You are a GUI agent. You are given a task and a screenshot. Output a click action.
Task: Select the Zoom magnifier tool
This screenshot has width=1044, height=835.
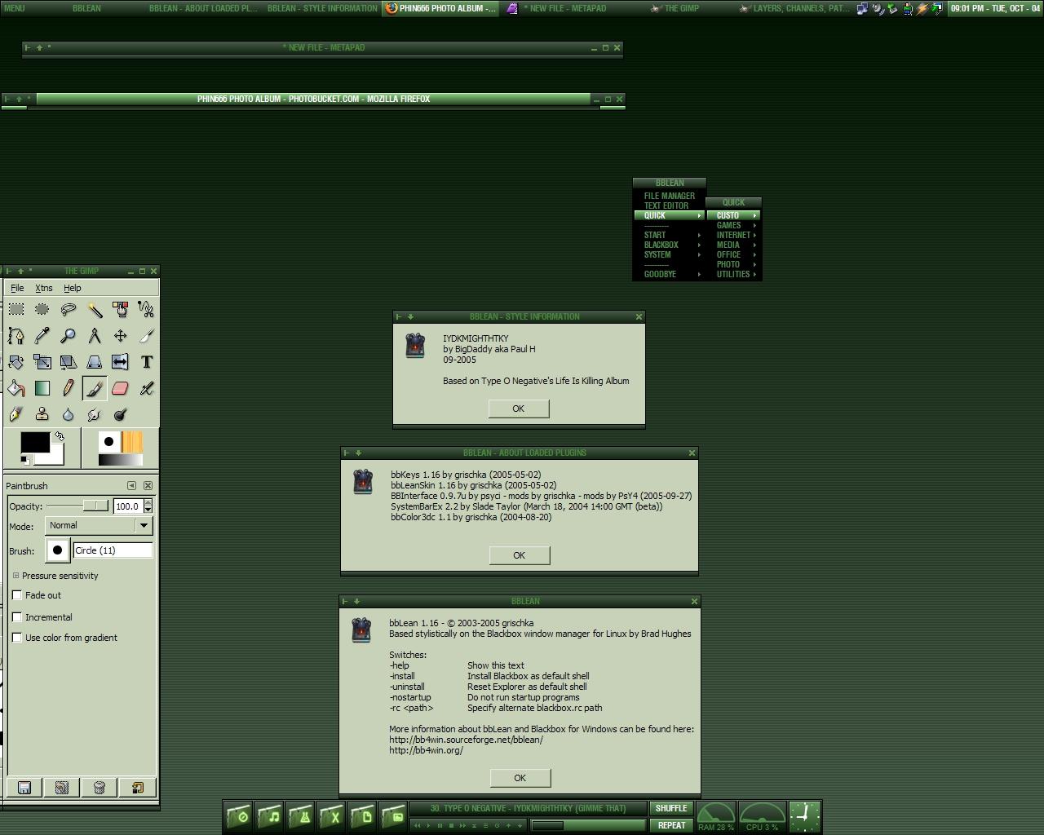click(69, 335)
